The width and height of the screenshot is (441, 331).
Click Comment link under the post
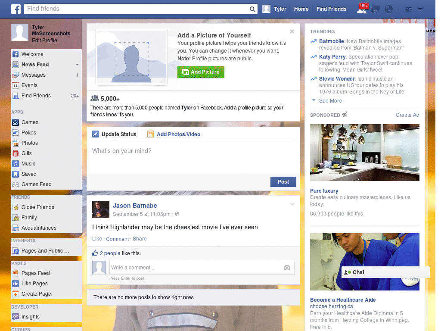coord(117,239)
